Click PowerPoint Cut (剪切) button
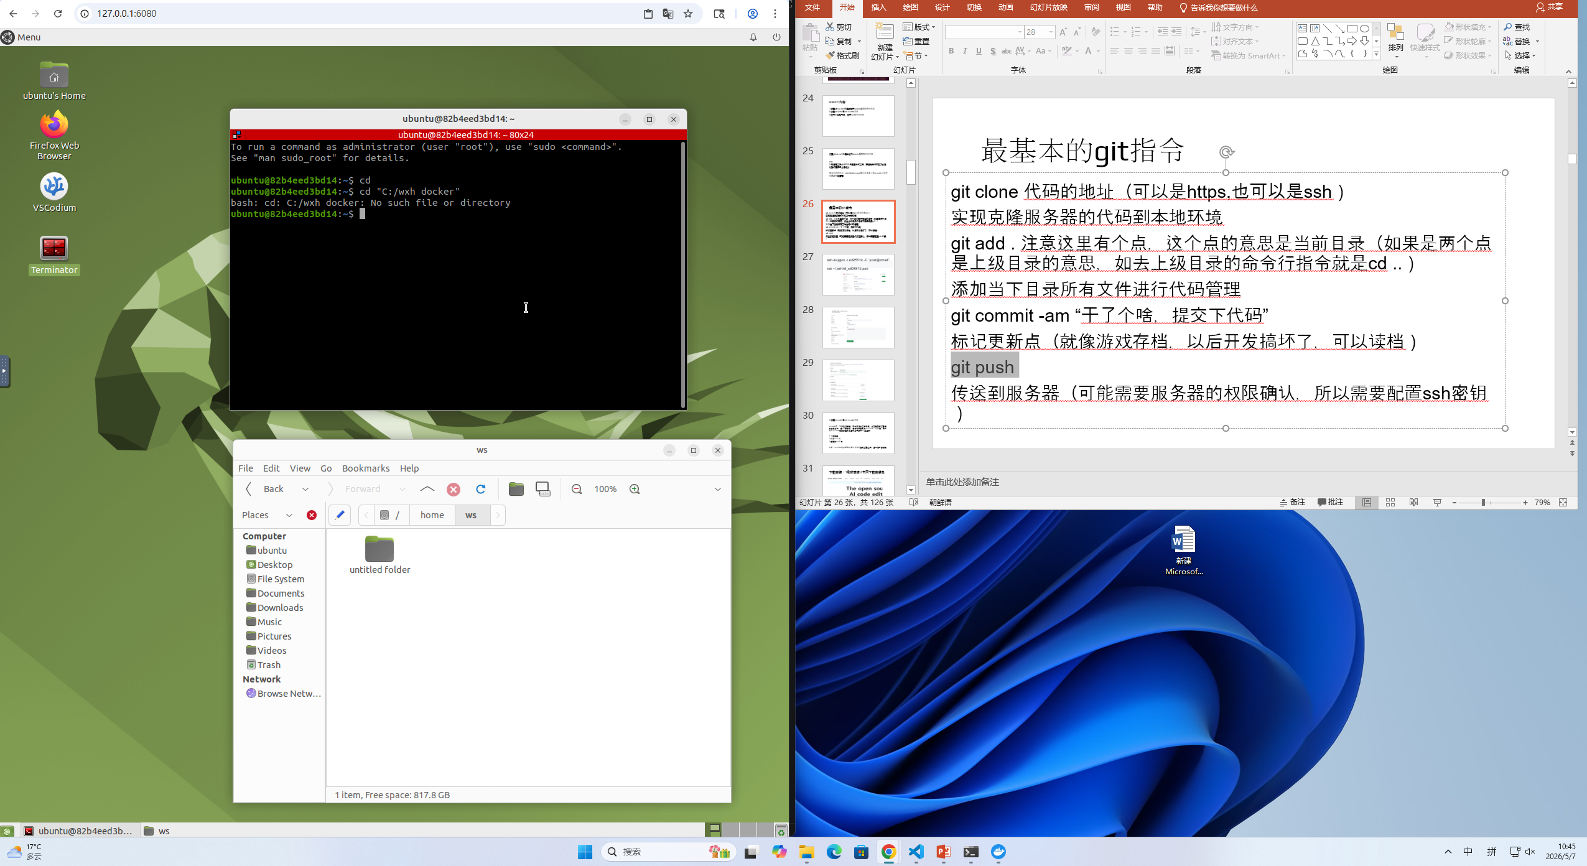 point(839,27)
